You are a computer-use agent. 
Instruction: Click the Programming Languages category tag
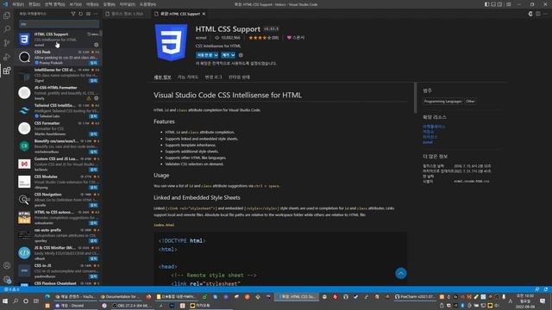point(442,102)
